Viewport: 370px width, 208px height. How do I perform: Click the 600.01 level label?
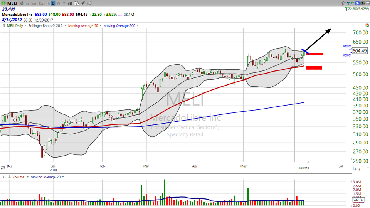[347, 55]
